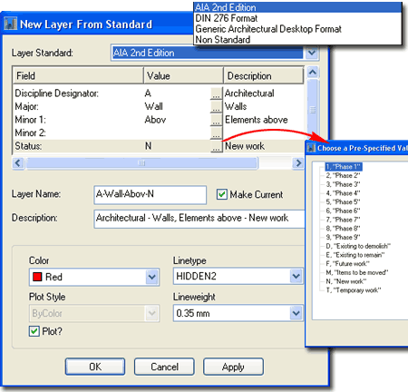Image resolution: width=408 pixels, height=392 pixels.
Task: Click the red color swatch in Color field
Action: click(37, 277)
